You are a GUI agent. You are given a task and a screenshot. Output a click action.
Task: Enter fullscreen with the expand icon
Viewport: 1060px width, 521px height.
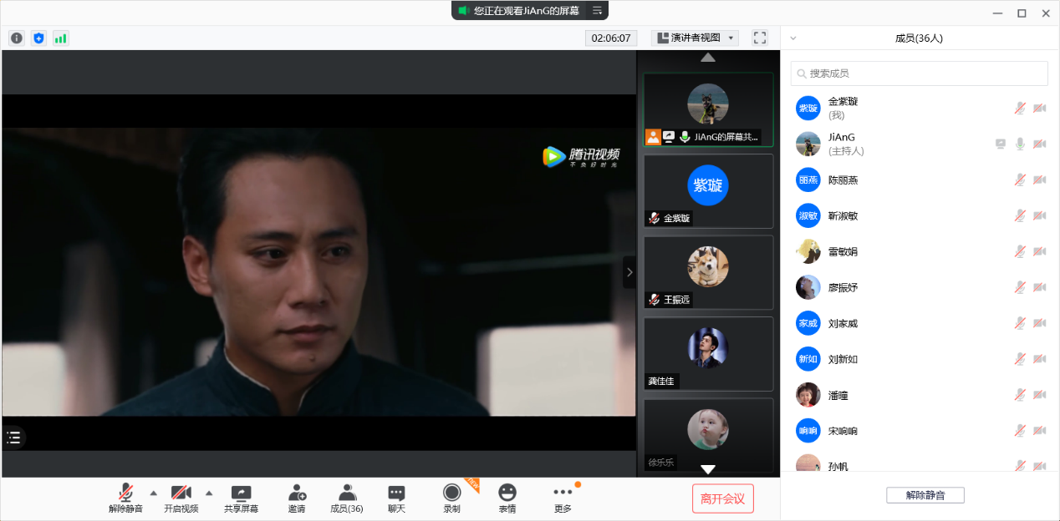[760, 38]
